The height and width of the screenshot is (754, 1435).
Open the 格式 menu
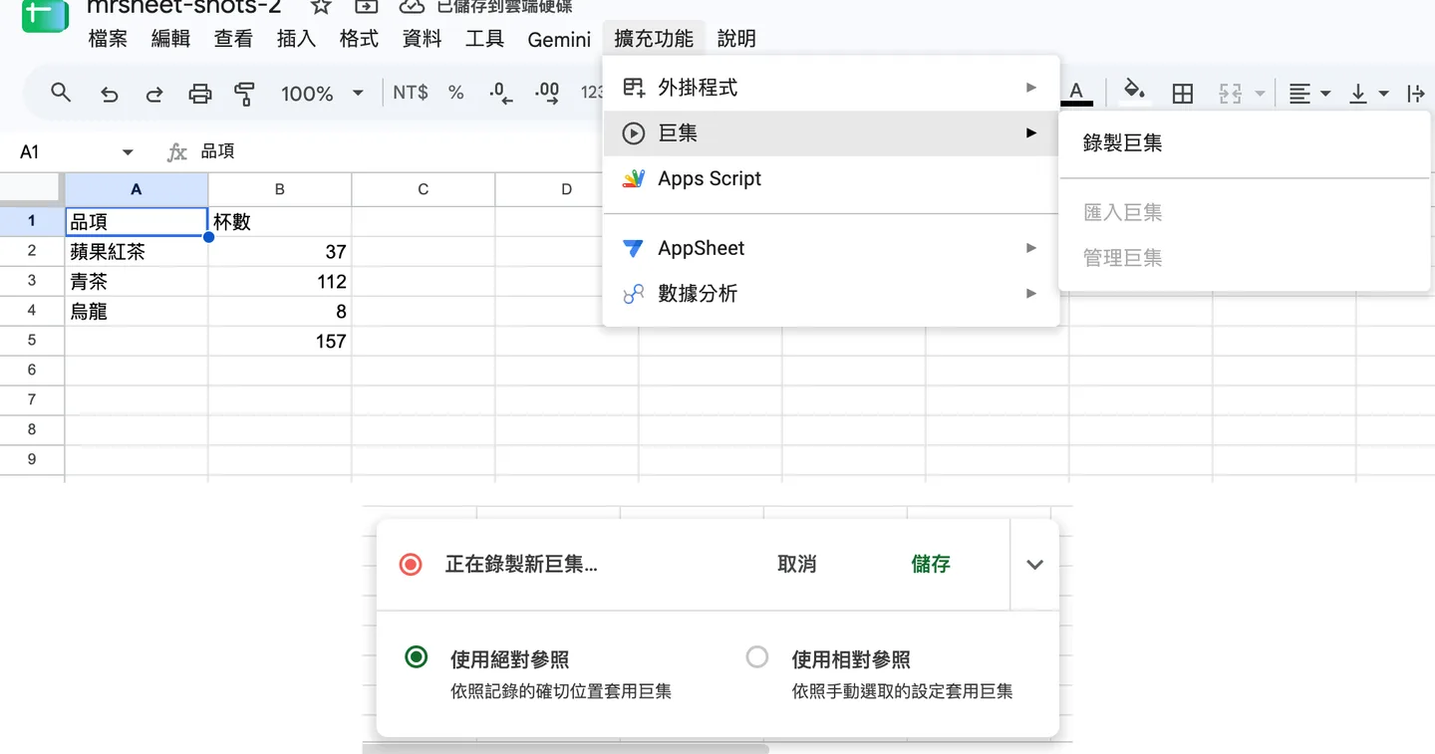[359, 39]
